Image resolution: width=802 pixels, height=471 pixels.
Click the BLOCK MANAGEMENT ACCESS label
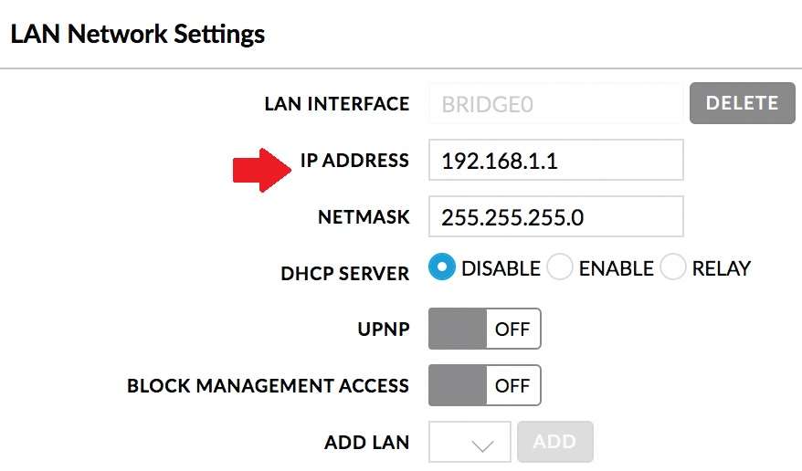point(268,386)
